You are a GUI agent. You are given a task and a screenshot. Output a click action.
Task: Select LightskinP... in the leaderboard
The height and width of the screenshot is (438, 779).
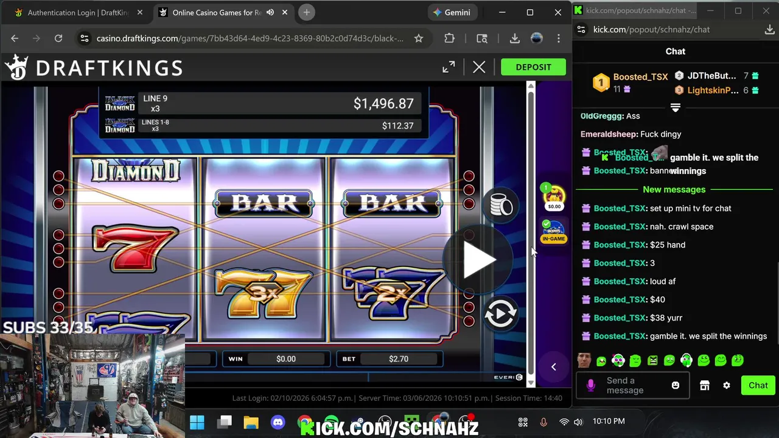[713, 91]
